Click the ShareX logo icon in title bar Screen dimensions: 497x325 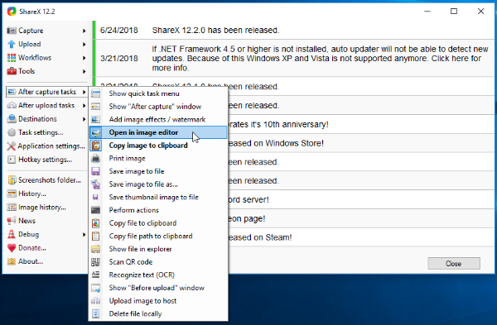[12, 12]
